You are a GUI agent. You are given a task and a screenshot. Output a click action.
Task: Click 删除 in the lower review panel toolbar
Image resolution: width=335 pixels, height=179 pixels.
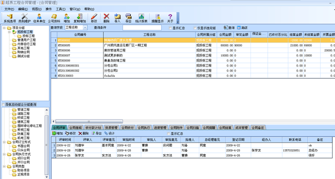point(84,133)
